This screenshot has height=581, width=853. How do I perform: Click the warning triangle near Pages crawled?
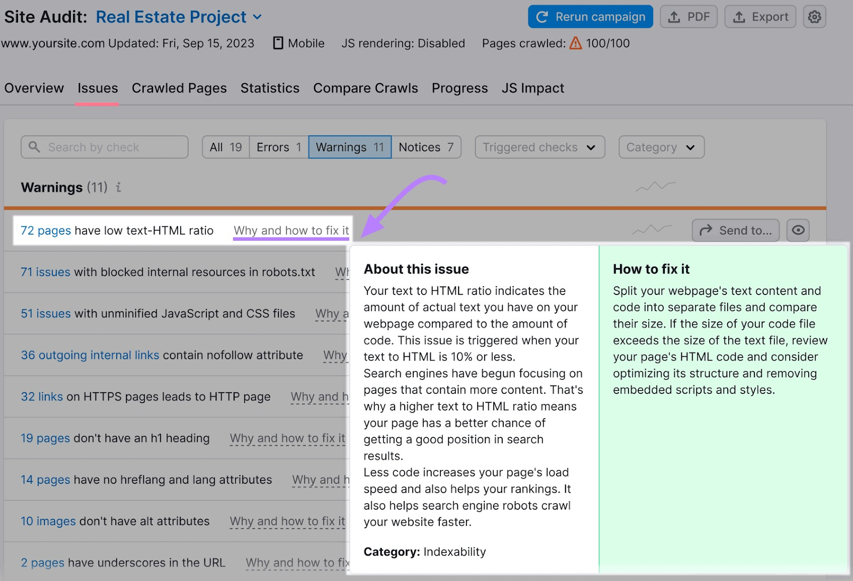click(x=576, y=44)
